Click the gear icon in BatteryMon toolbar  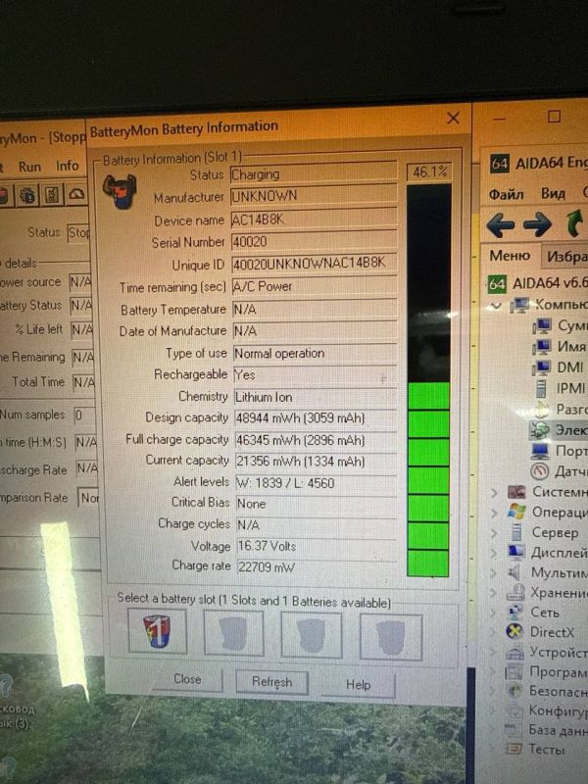(28, 195)
